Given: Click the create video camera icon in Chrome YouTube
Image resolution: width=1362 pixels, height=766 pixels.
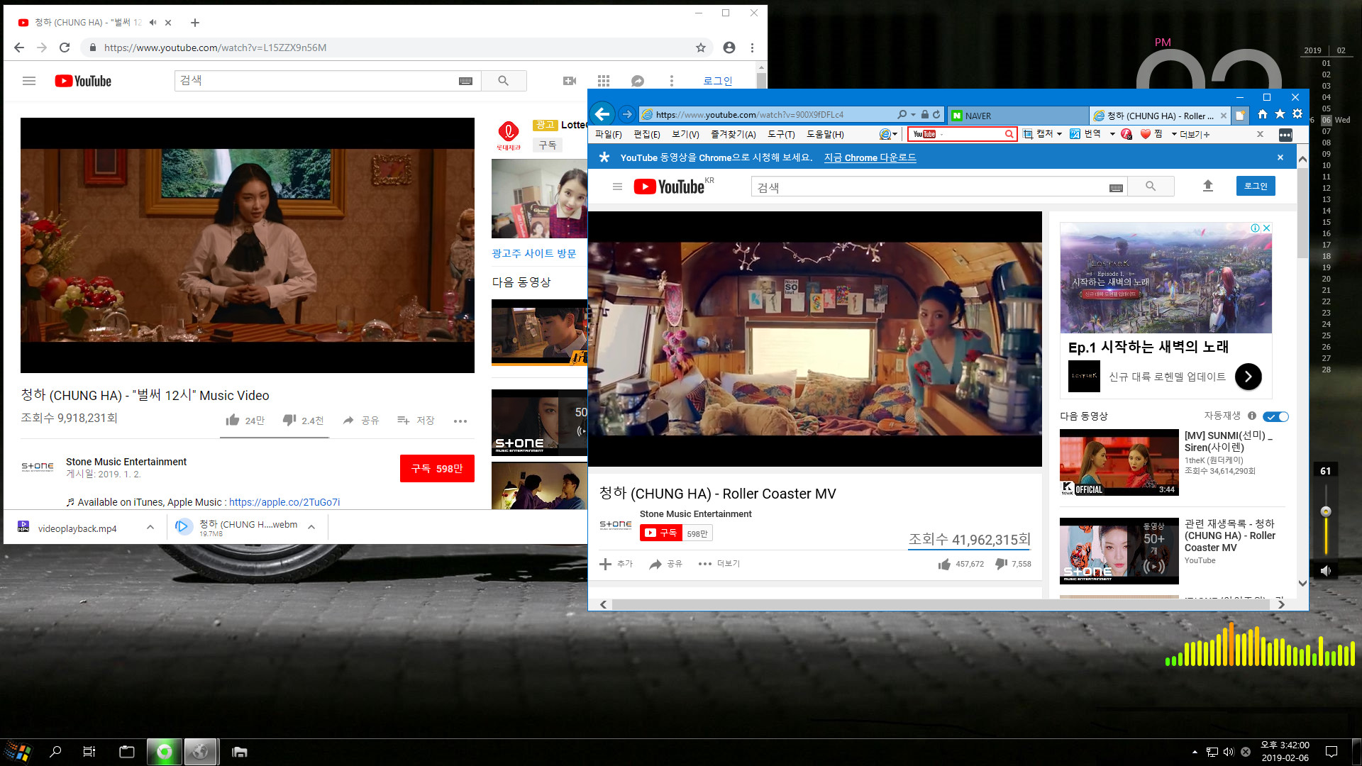Looking at the screenshot, I should 569,81.
